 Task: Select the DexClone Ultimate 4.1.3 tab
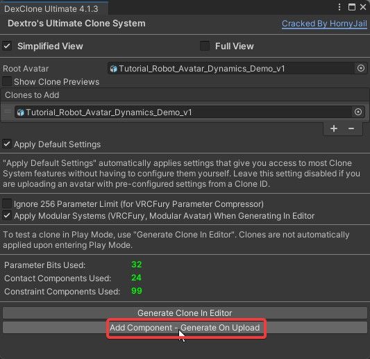51,9
